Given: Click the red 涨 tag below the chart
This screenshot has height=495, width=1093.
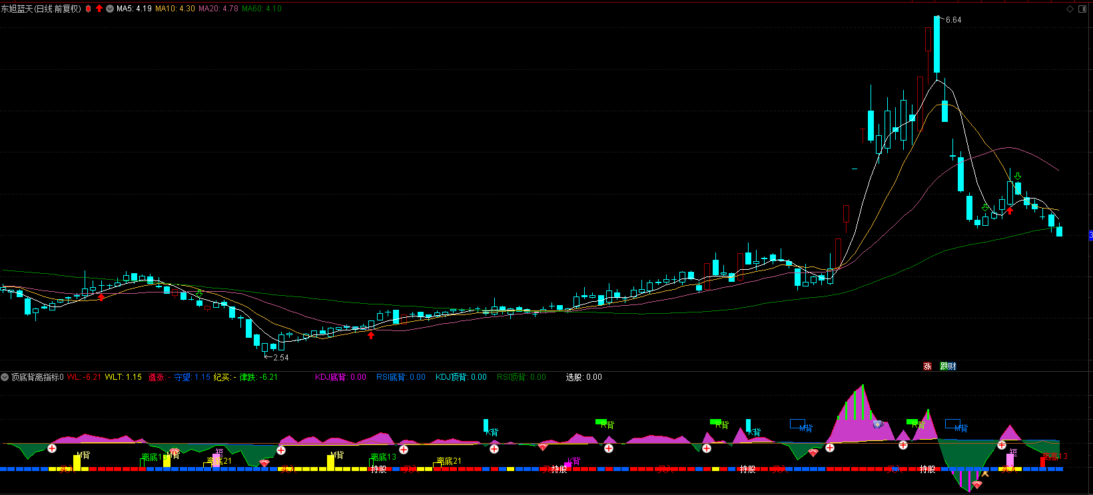Looking at the screenshot, I should coord(927,366).
